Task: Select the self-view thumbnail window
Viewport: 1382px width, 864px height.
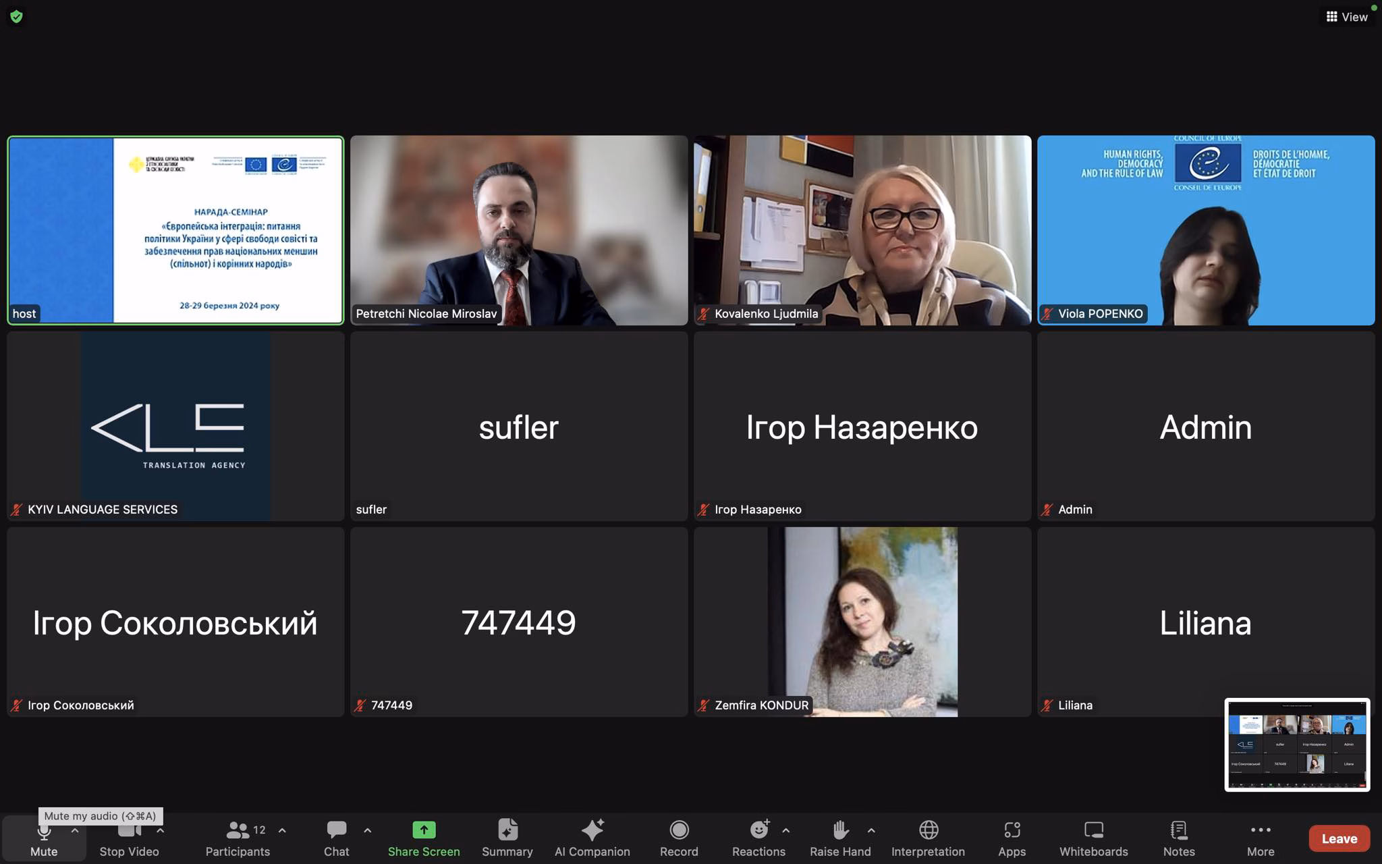Action: pyautogui.click(x=1297, y=745)
